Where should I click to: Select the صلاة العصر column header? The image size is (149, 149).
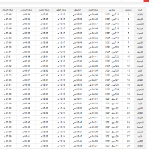pos(44,10)
